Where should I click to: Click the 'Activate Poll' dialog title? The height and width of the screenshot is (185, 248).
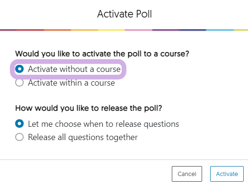click(124, 14)
